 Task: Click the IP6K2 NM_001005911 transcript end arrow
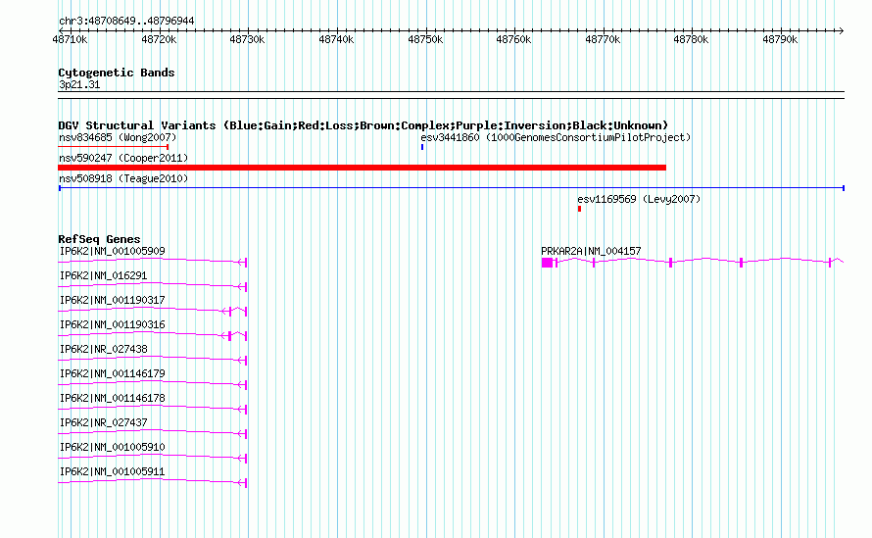click(242, 483)
